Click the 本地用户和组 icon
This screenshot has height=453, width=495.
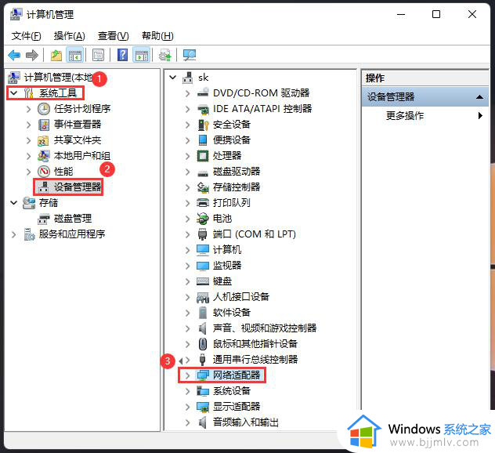coord(43,156)
